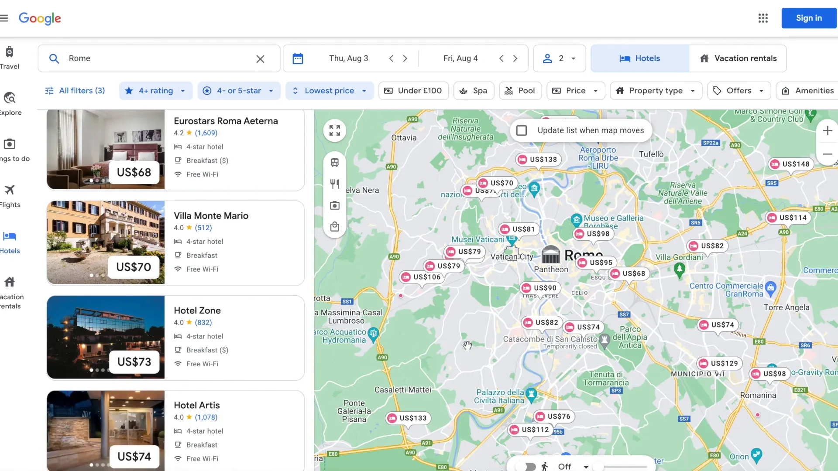Open the walking Off dropdown arrow
Image resolution: width=838 pixels, height=471 pixels.
586,467
